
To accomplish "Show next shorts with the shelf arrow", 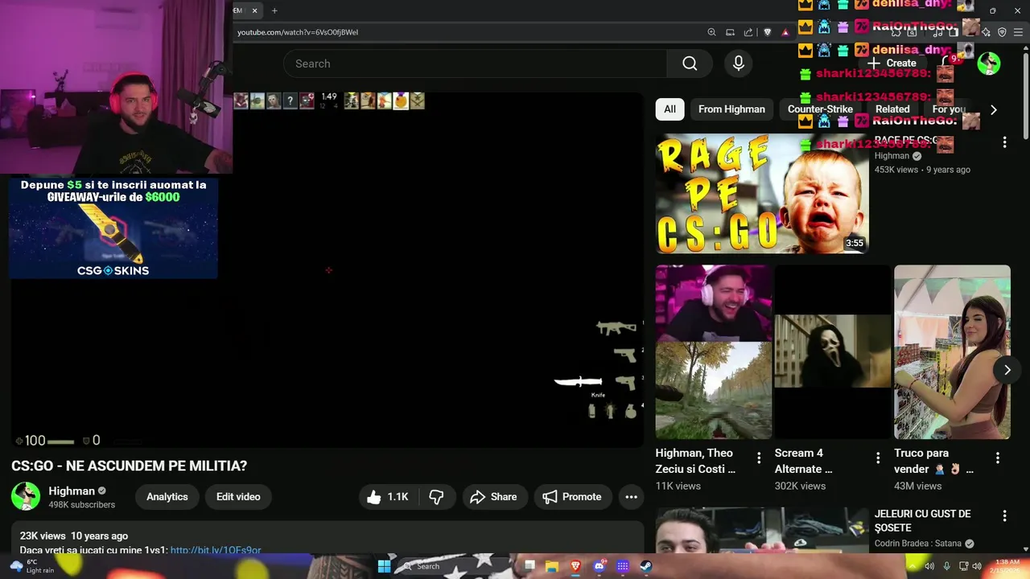I will [x=1007, y=370].
